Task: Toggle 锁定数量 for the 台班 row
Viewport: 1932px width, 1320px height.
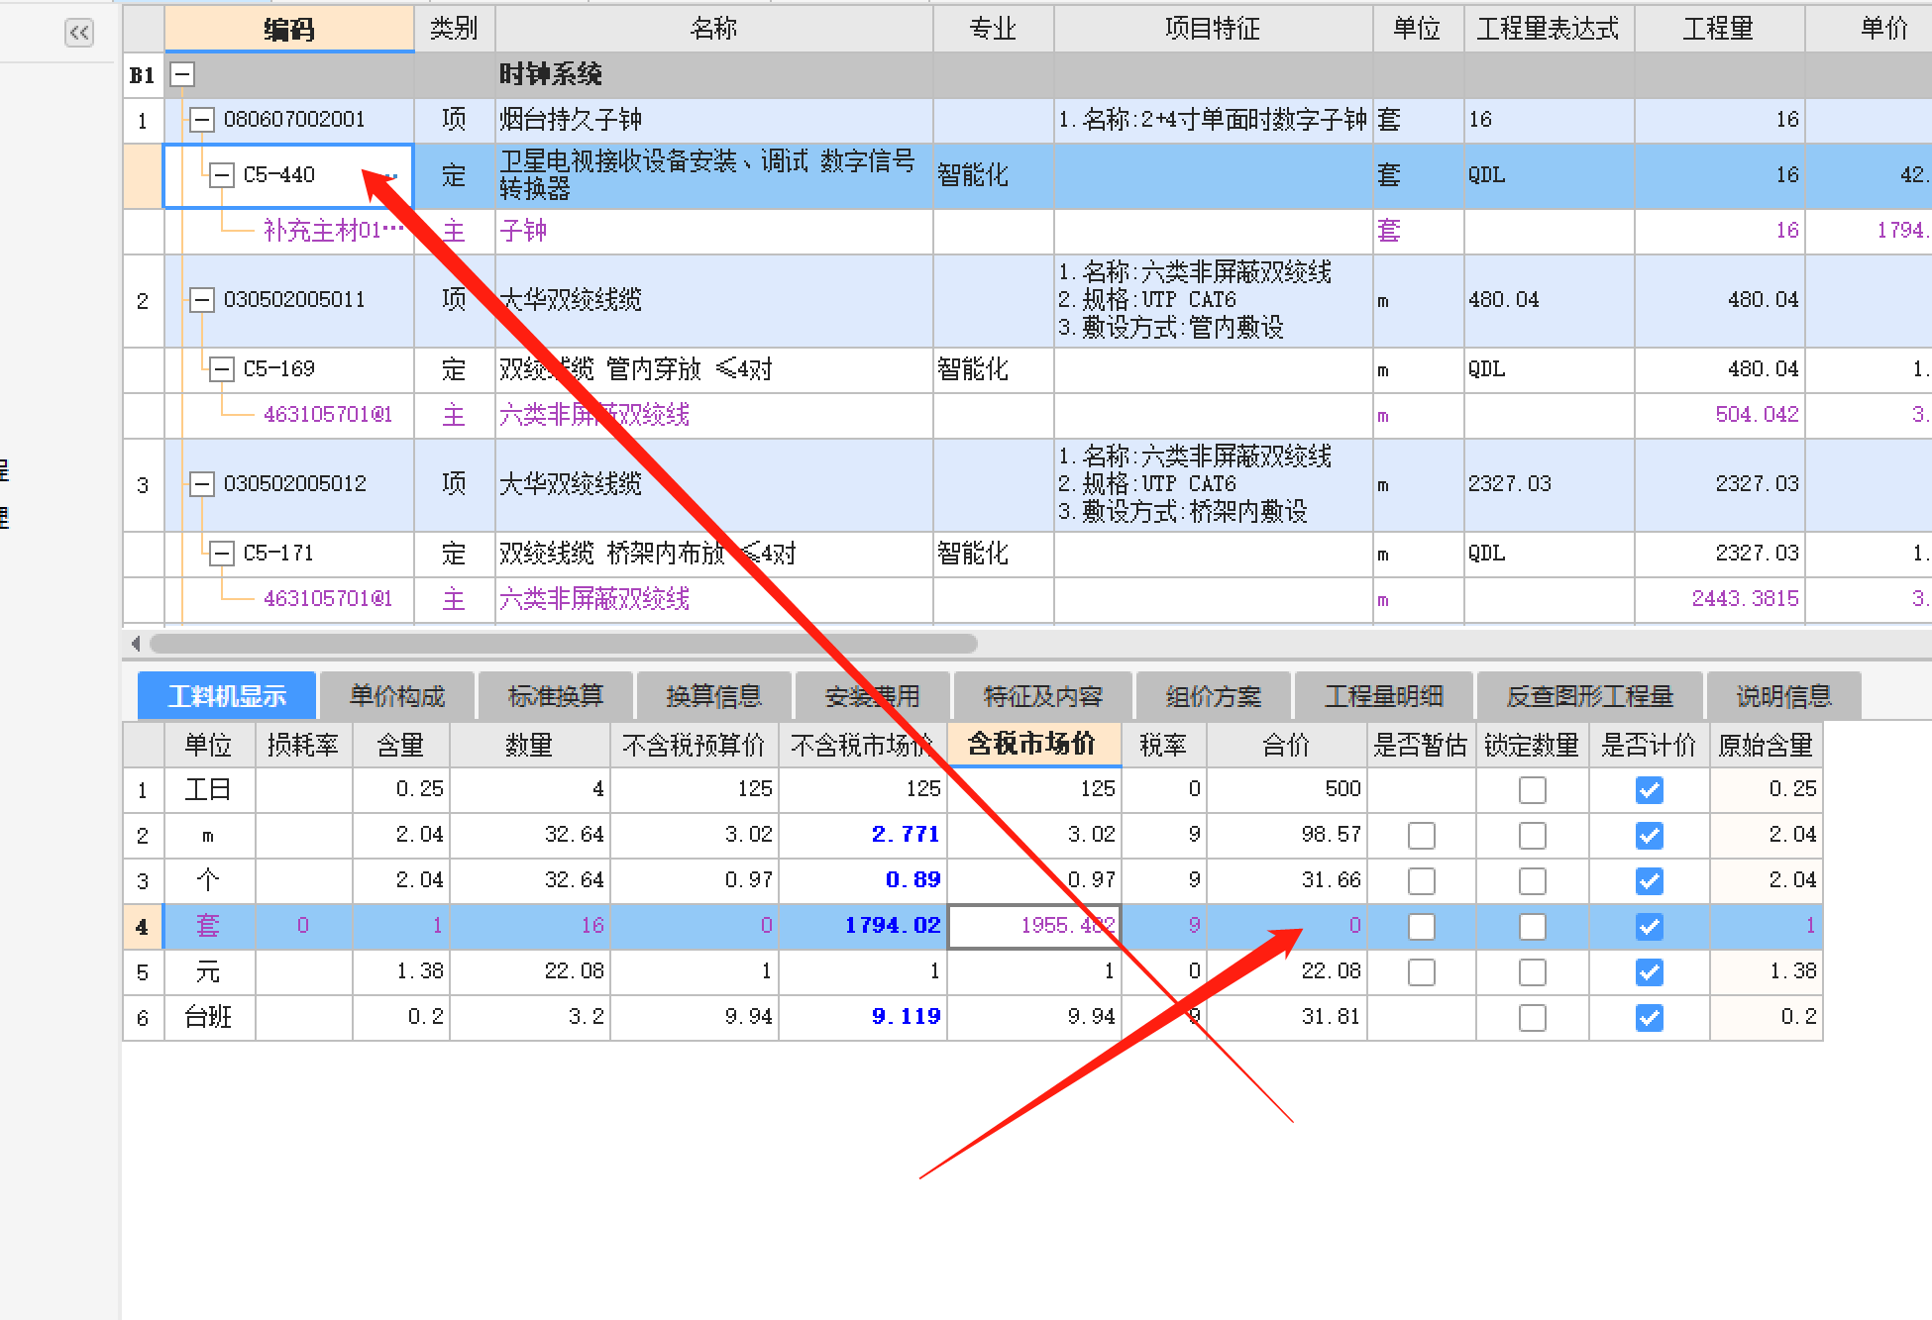Action: pyautogui.click(x=1533, y=1018)
